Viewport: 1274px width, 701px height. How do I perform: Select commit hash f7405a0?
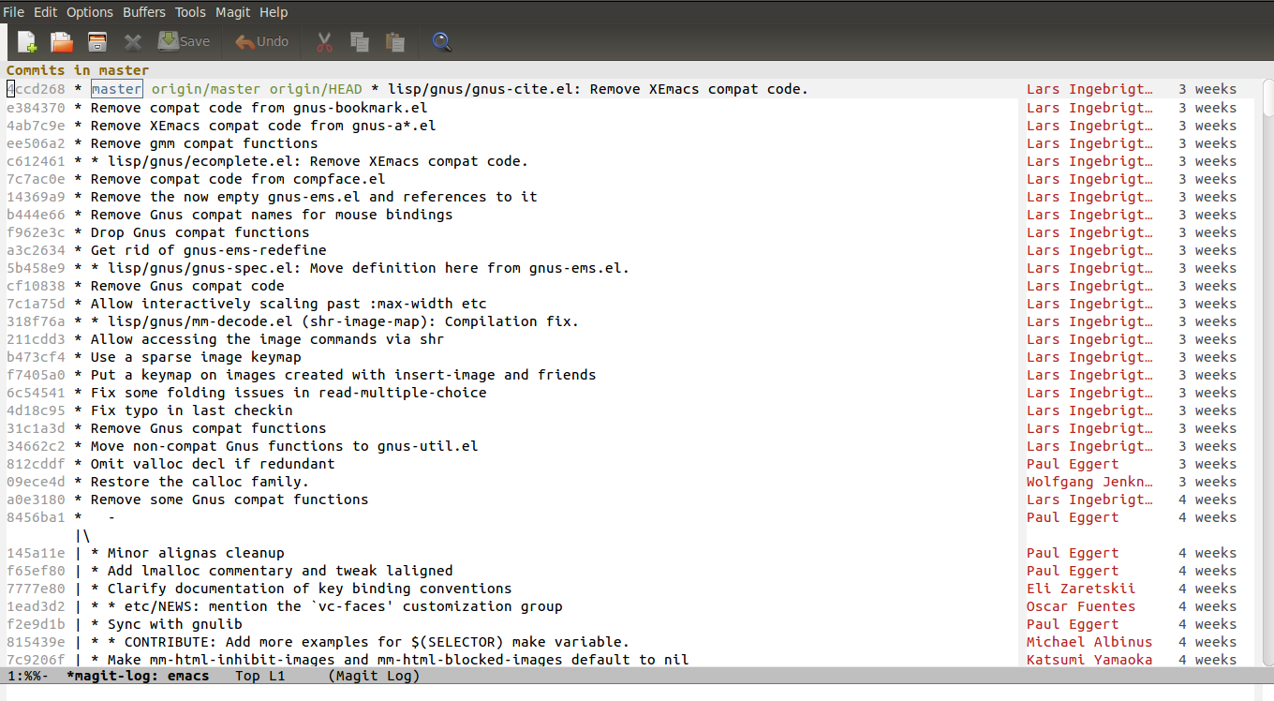click(37, 375)
